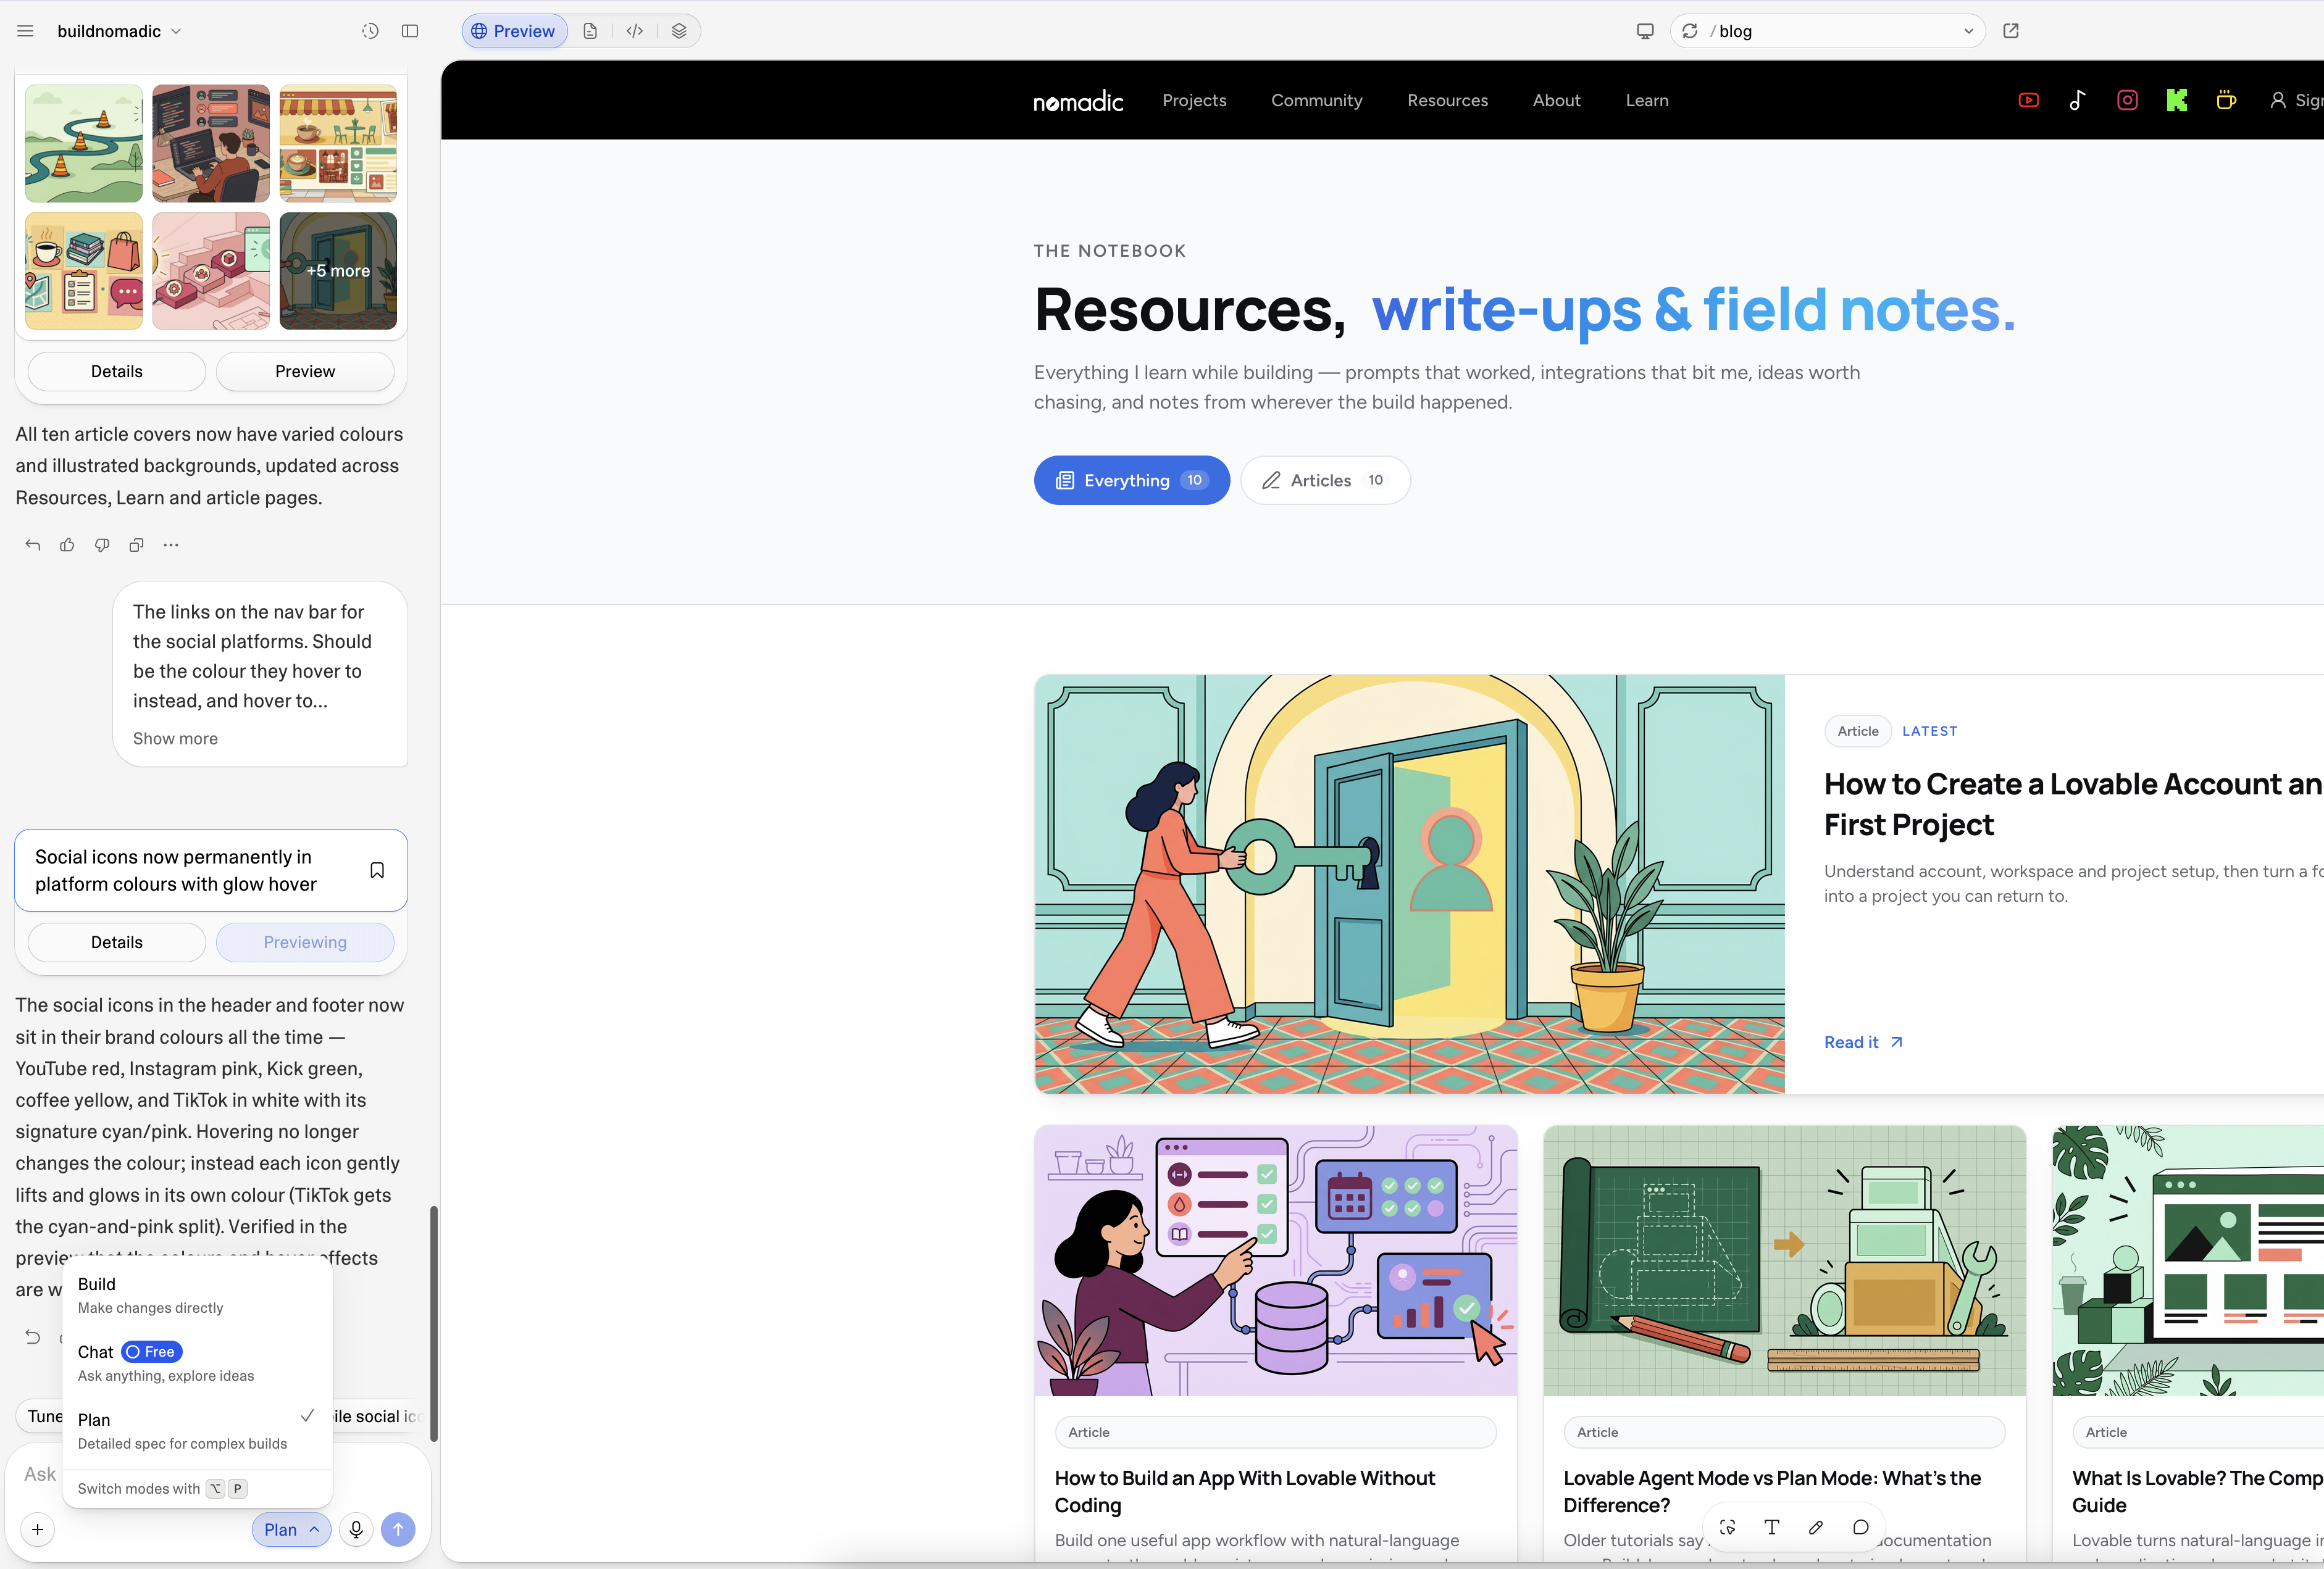Open Community in the site nav
2324x1569 pixels.
tap(1316, 100)
